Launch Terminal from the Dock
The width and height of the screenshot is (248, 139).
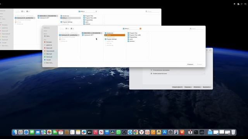[x=196, y=132]
